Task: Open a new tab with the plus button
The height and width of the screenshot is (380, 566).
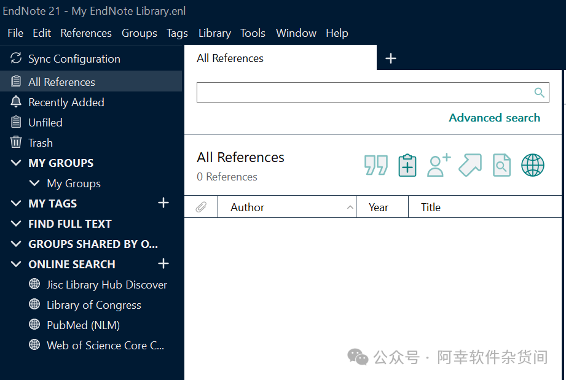Action: [391, 58]
